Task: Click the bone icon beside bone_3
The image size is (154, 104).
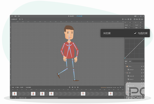Action: tap(128, 79)
